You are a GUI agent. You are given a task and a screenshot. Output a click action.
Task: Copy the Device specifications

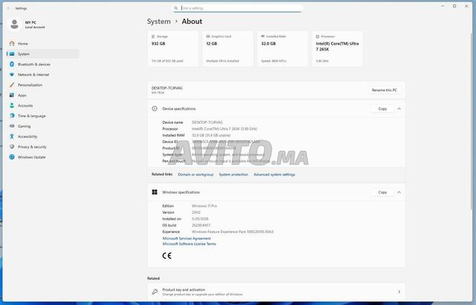382,109
